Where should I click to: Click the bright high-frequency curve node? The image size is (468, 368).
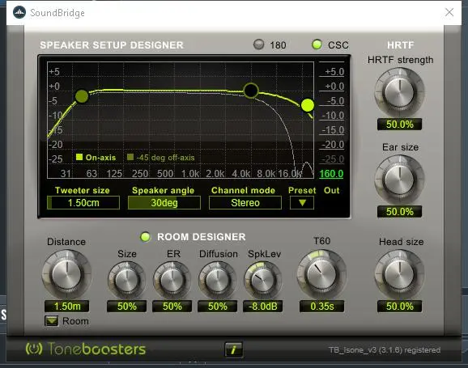coord(308,105)
